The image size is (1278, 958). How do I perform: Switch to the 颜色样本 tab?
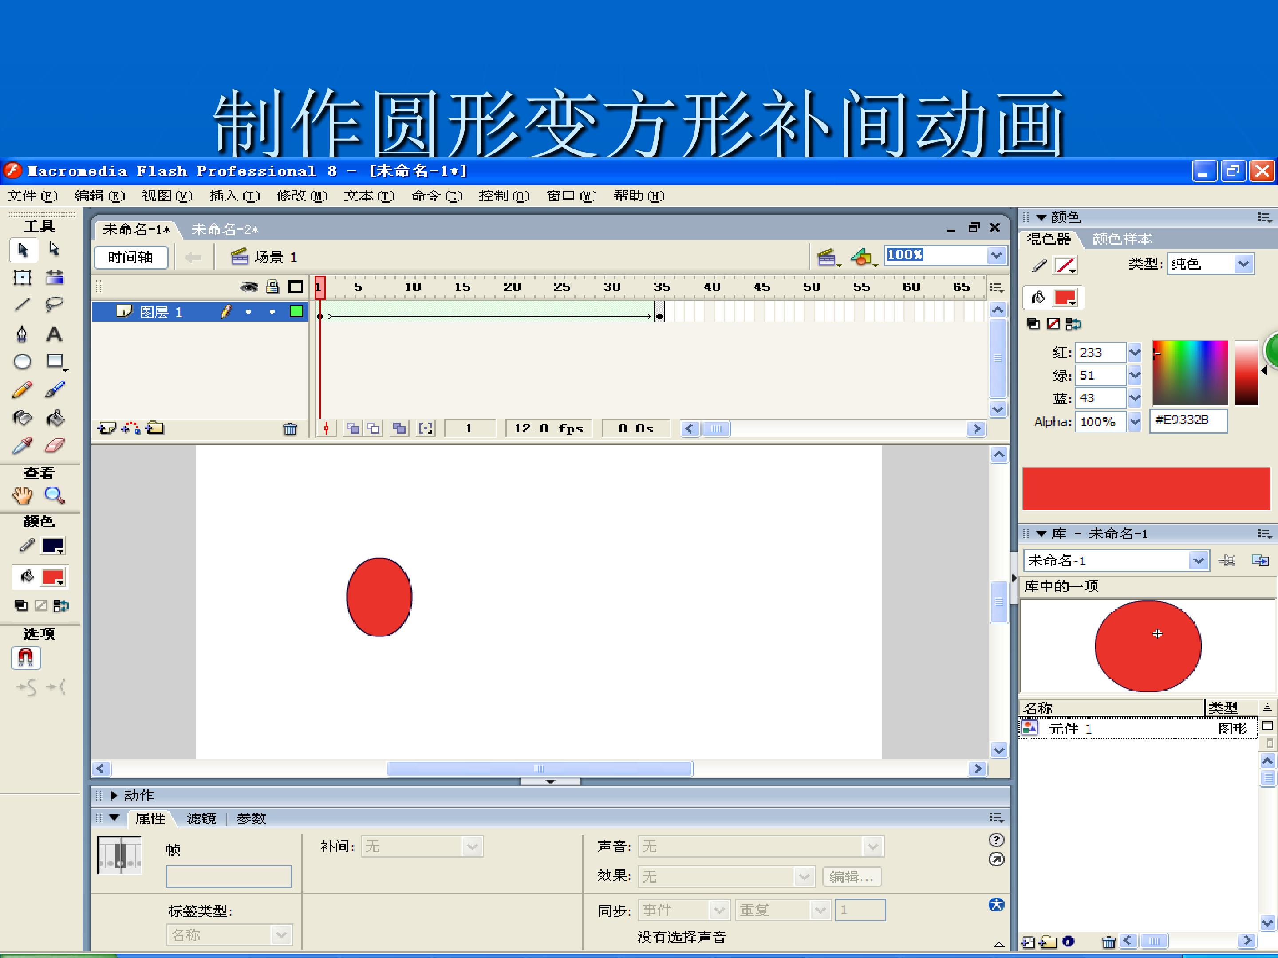click(x=1123, y=239)
